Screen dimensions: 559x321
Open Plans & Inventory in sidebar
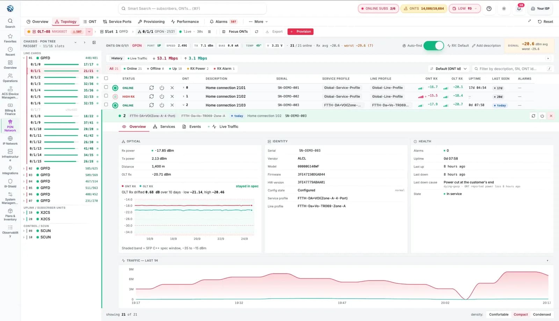pos(10,215)
